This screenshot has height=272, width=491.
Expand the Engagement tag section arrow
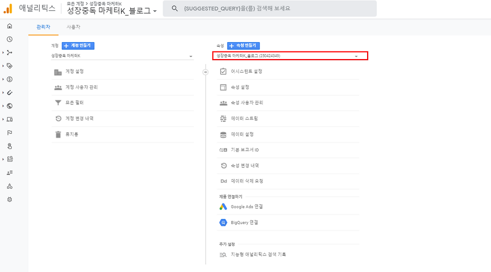pos(3,66)
